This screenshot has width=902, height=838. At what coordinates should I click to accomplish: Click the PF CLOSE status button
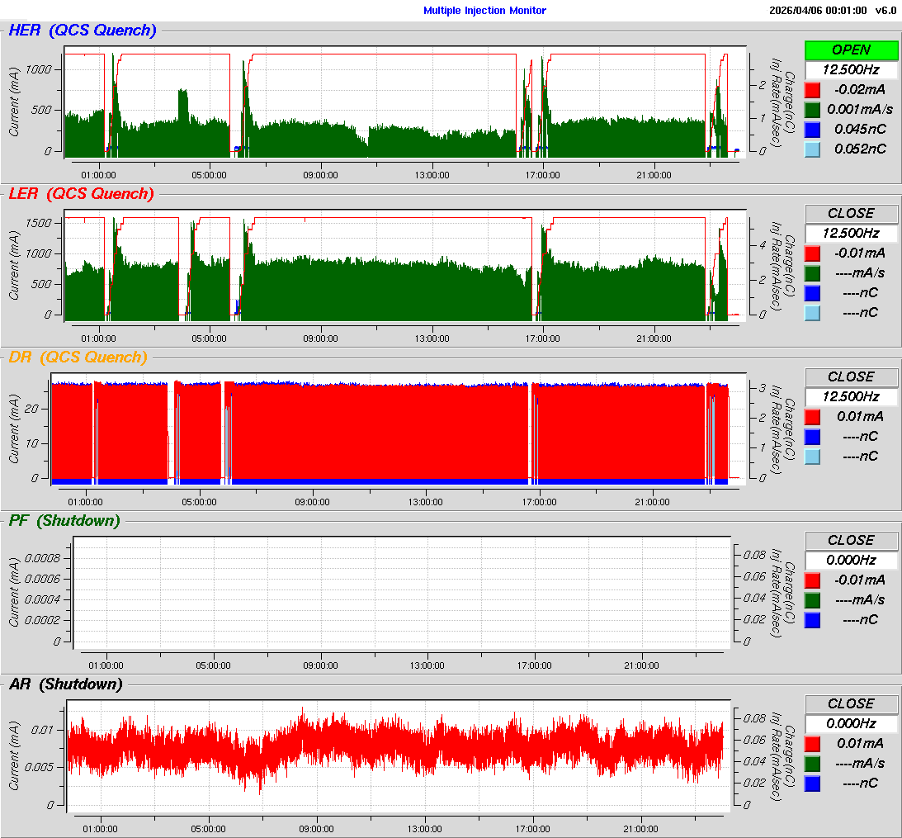click(x=851, y=540)
